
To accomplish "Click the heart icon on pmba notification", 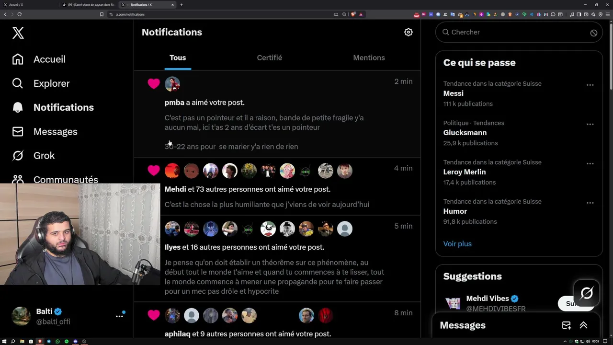I will pyautogui.click(x=154, y=84).
